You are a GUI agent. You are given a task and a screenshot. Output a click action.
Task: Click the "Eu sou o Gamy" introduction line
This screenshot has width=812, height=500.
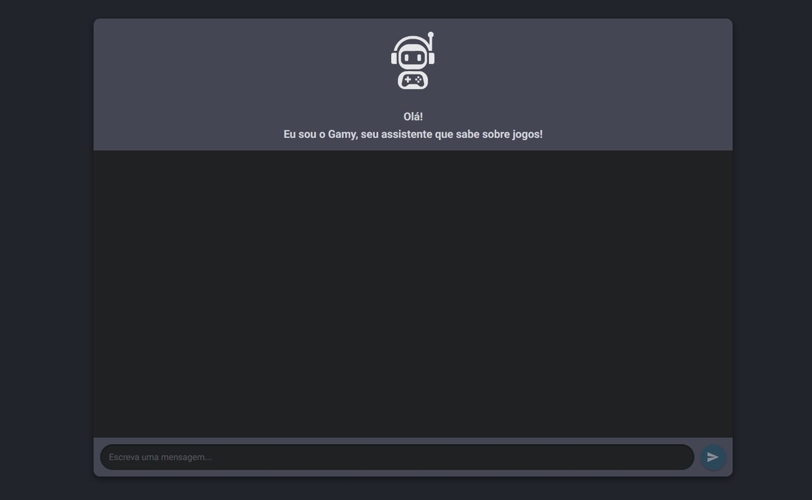pyautogui.click(x=413, y=135)
